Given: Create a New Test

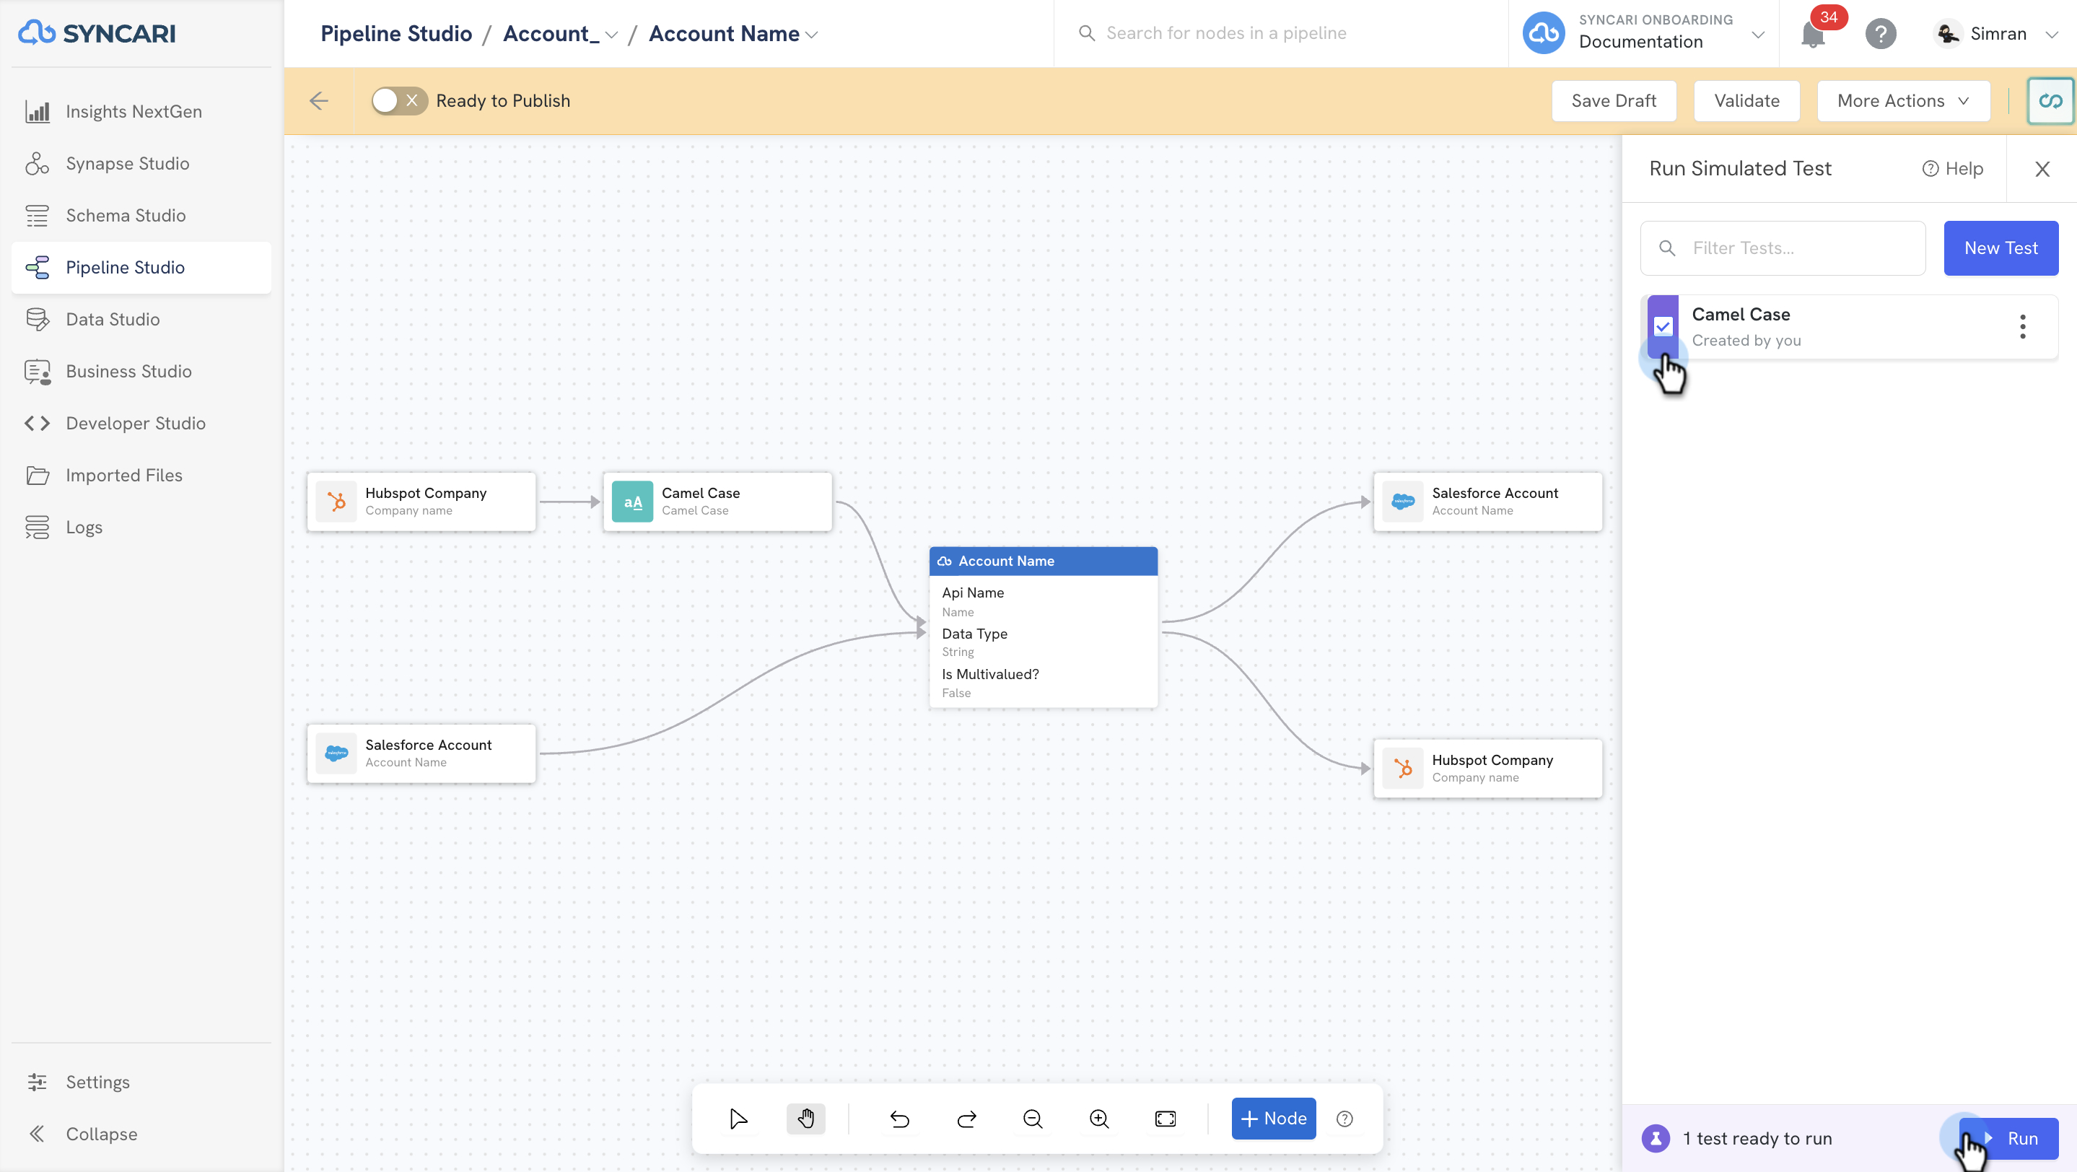Looking at the screenshot, I should click(2001, 248).
